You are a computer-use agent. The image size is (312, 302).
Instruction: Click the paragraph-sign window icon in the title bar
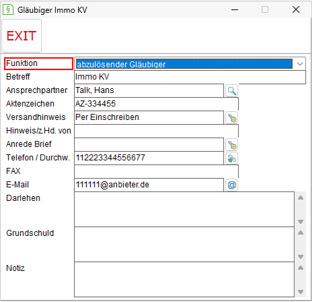point(8,9)
